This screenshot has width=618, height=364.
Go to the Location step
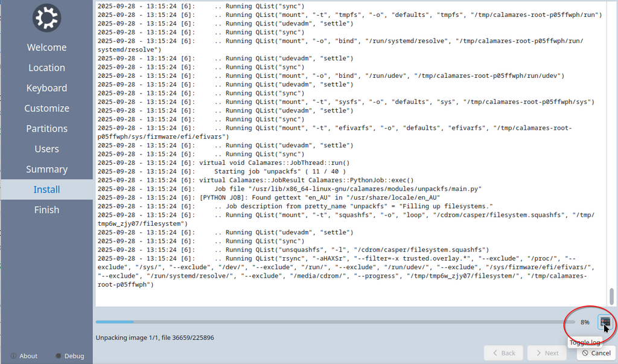click(46, 68)
